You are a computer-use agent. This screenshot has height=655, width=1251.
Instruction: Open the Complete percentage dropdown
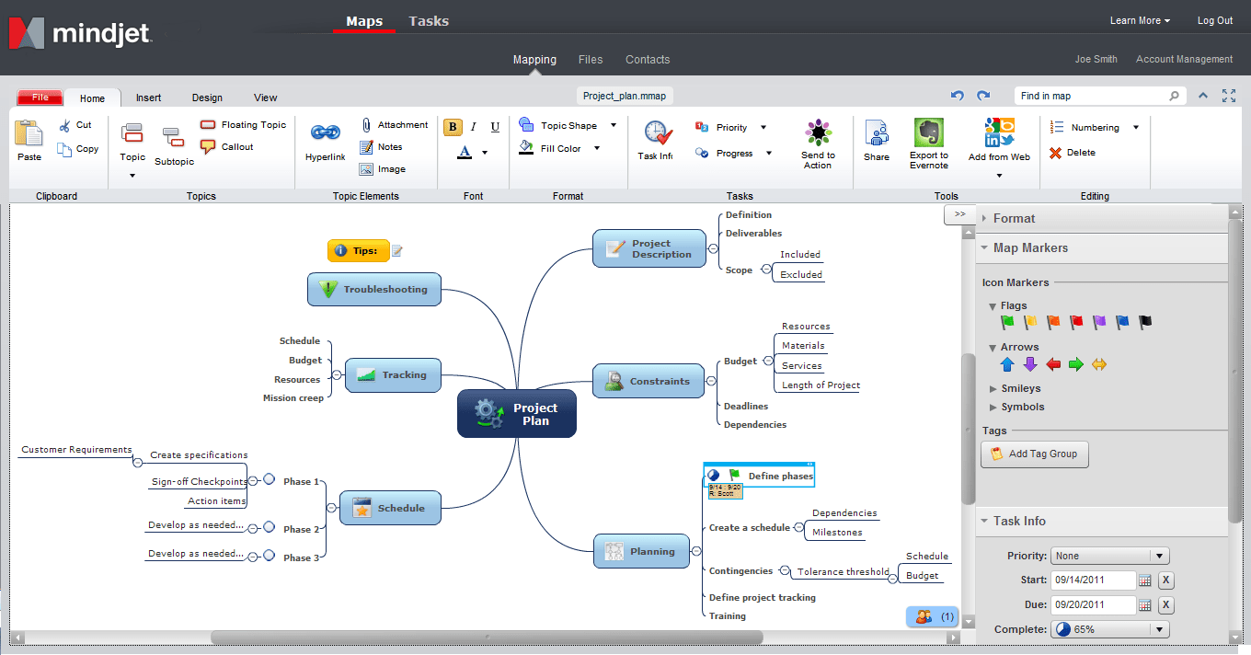pos(1109,629)
